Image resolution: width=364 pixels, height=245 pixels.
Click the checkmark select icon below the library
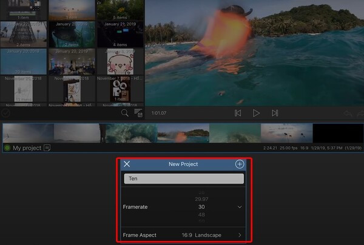coord(5,113)
